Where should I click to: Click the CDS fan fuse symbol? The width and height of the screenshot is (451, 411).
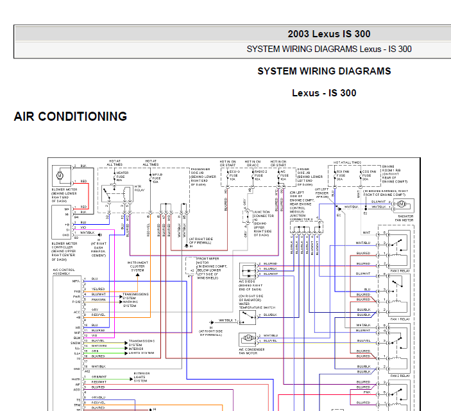click(360, 175)
